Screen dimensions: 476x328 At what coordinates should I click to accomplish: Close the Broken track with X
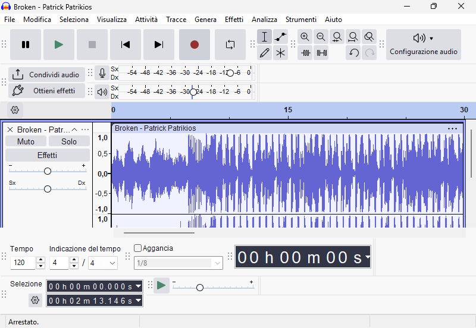pyautogui.click(x=10, y=130)
